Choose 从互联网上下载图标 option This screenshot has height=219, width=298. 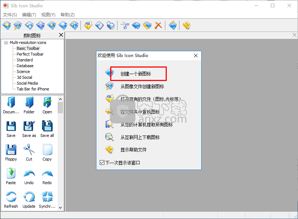click(140, 137)
